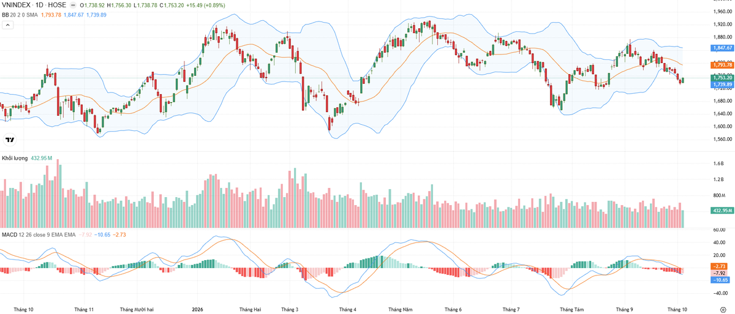The image size is (735, 314).
Task: Click the close value C1,753.20
Action: tap(173, 5)
